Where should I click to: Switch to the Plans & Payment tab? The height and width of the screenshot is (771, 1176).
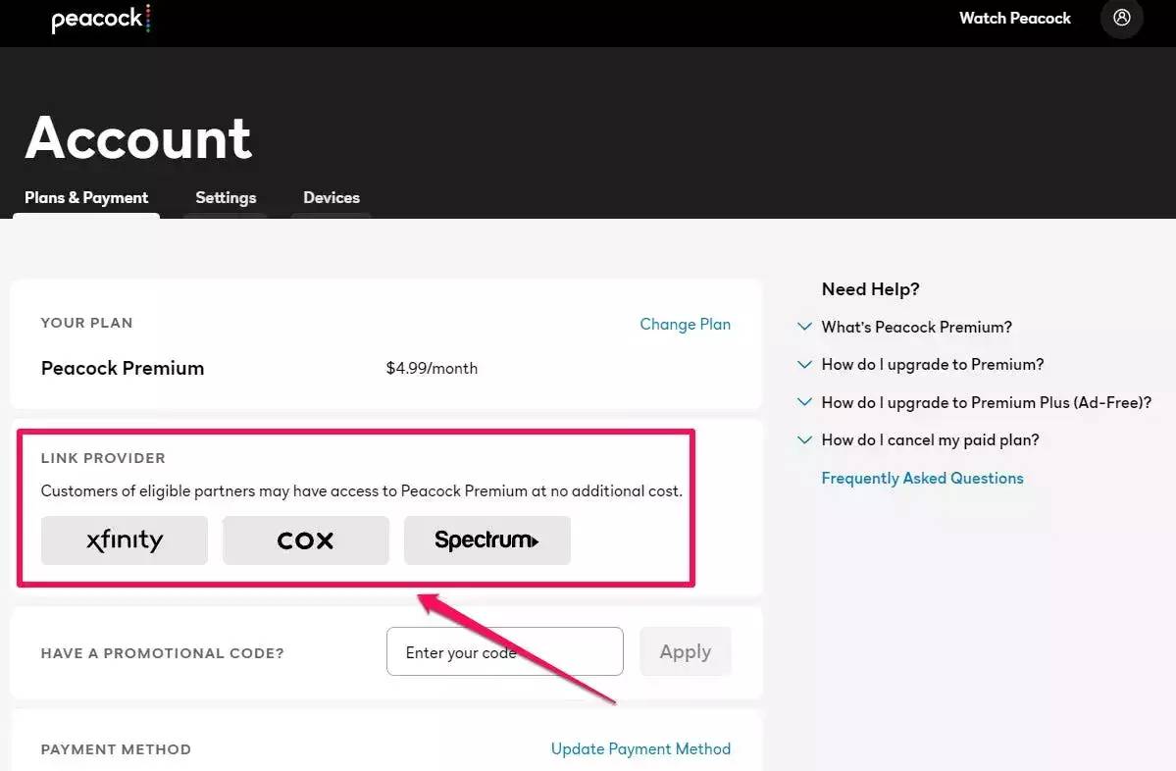pos(86,197)
